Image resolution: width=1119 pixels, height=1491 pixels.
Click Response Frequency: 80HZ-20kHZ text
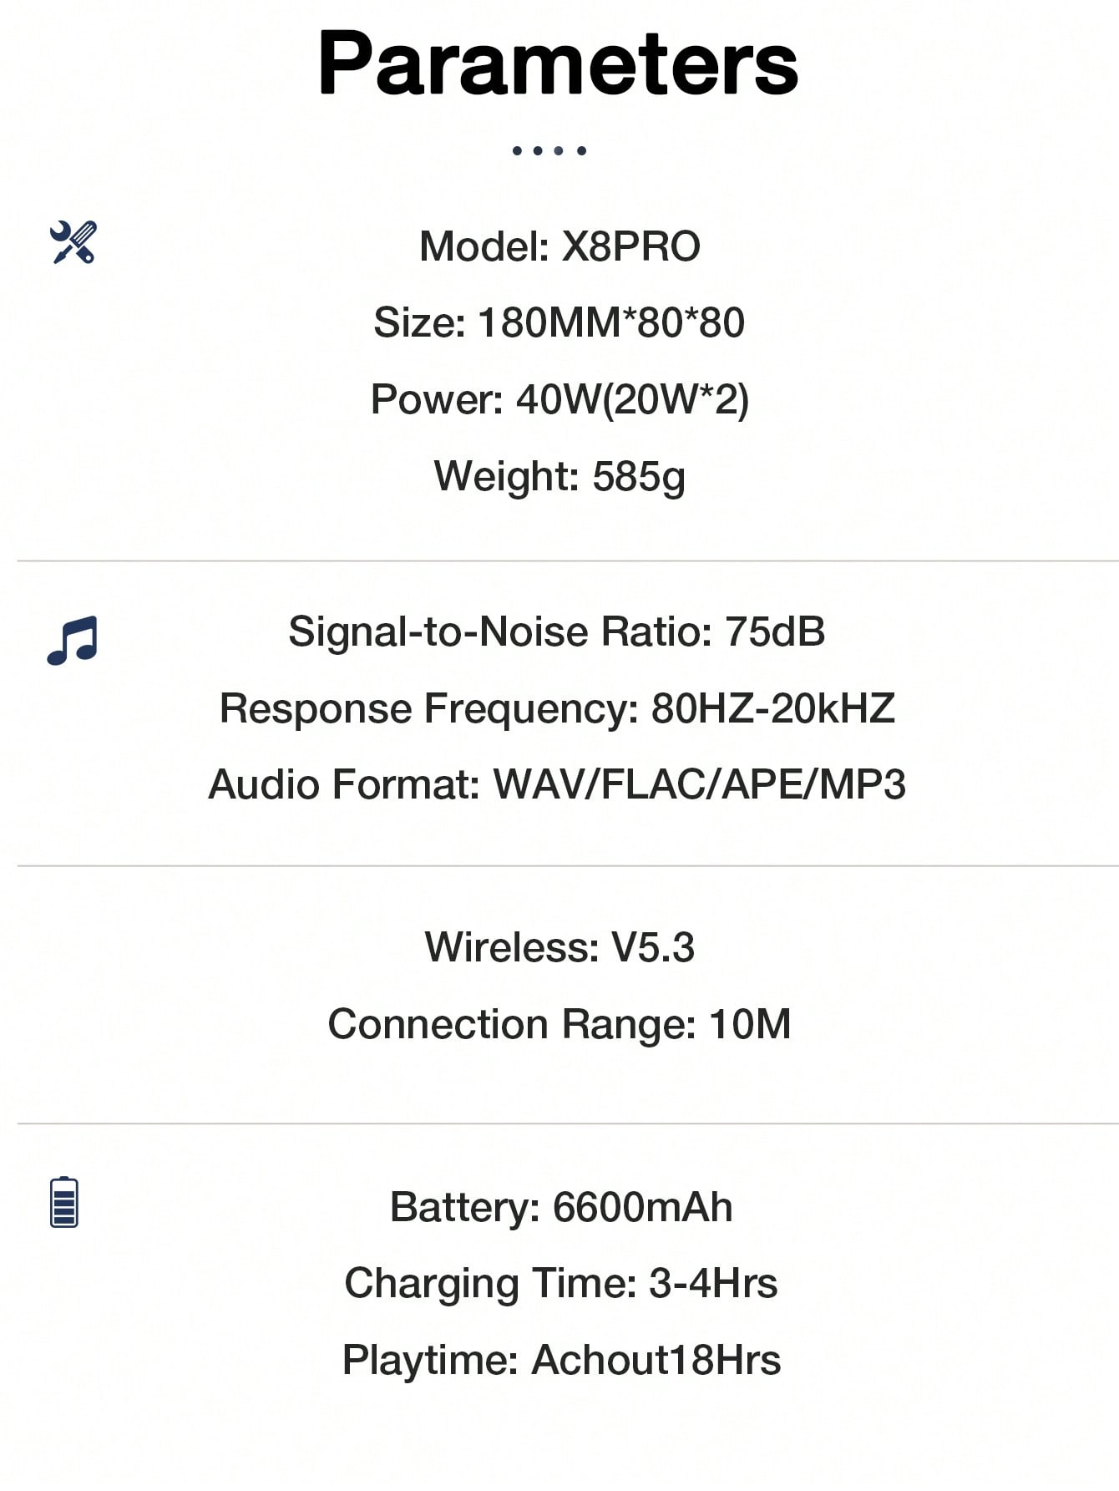click(557, 708)
